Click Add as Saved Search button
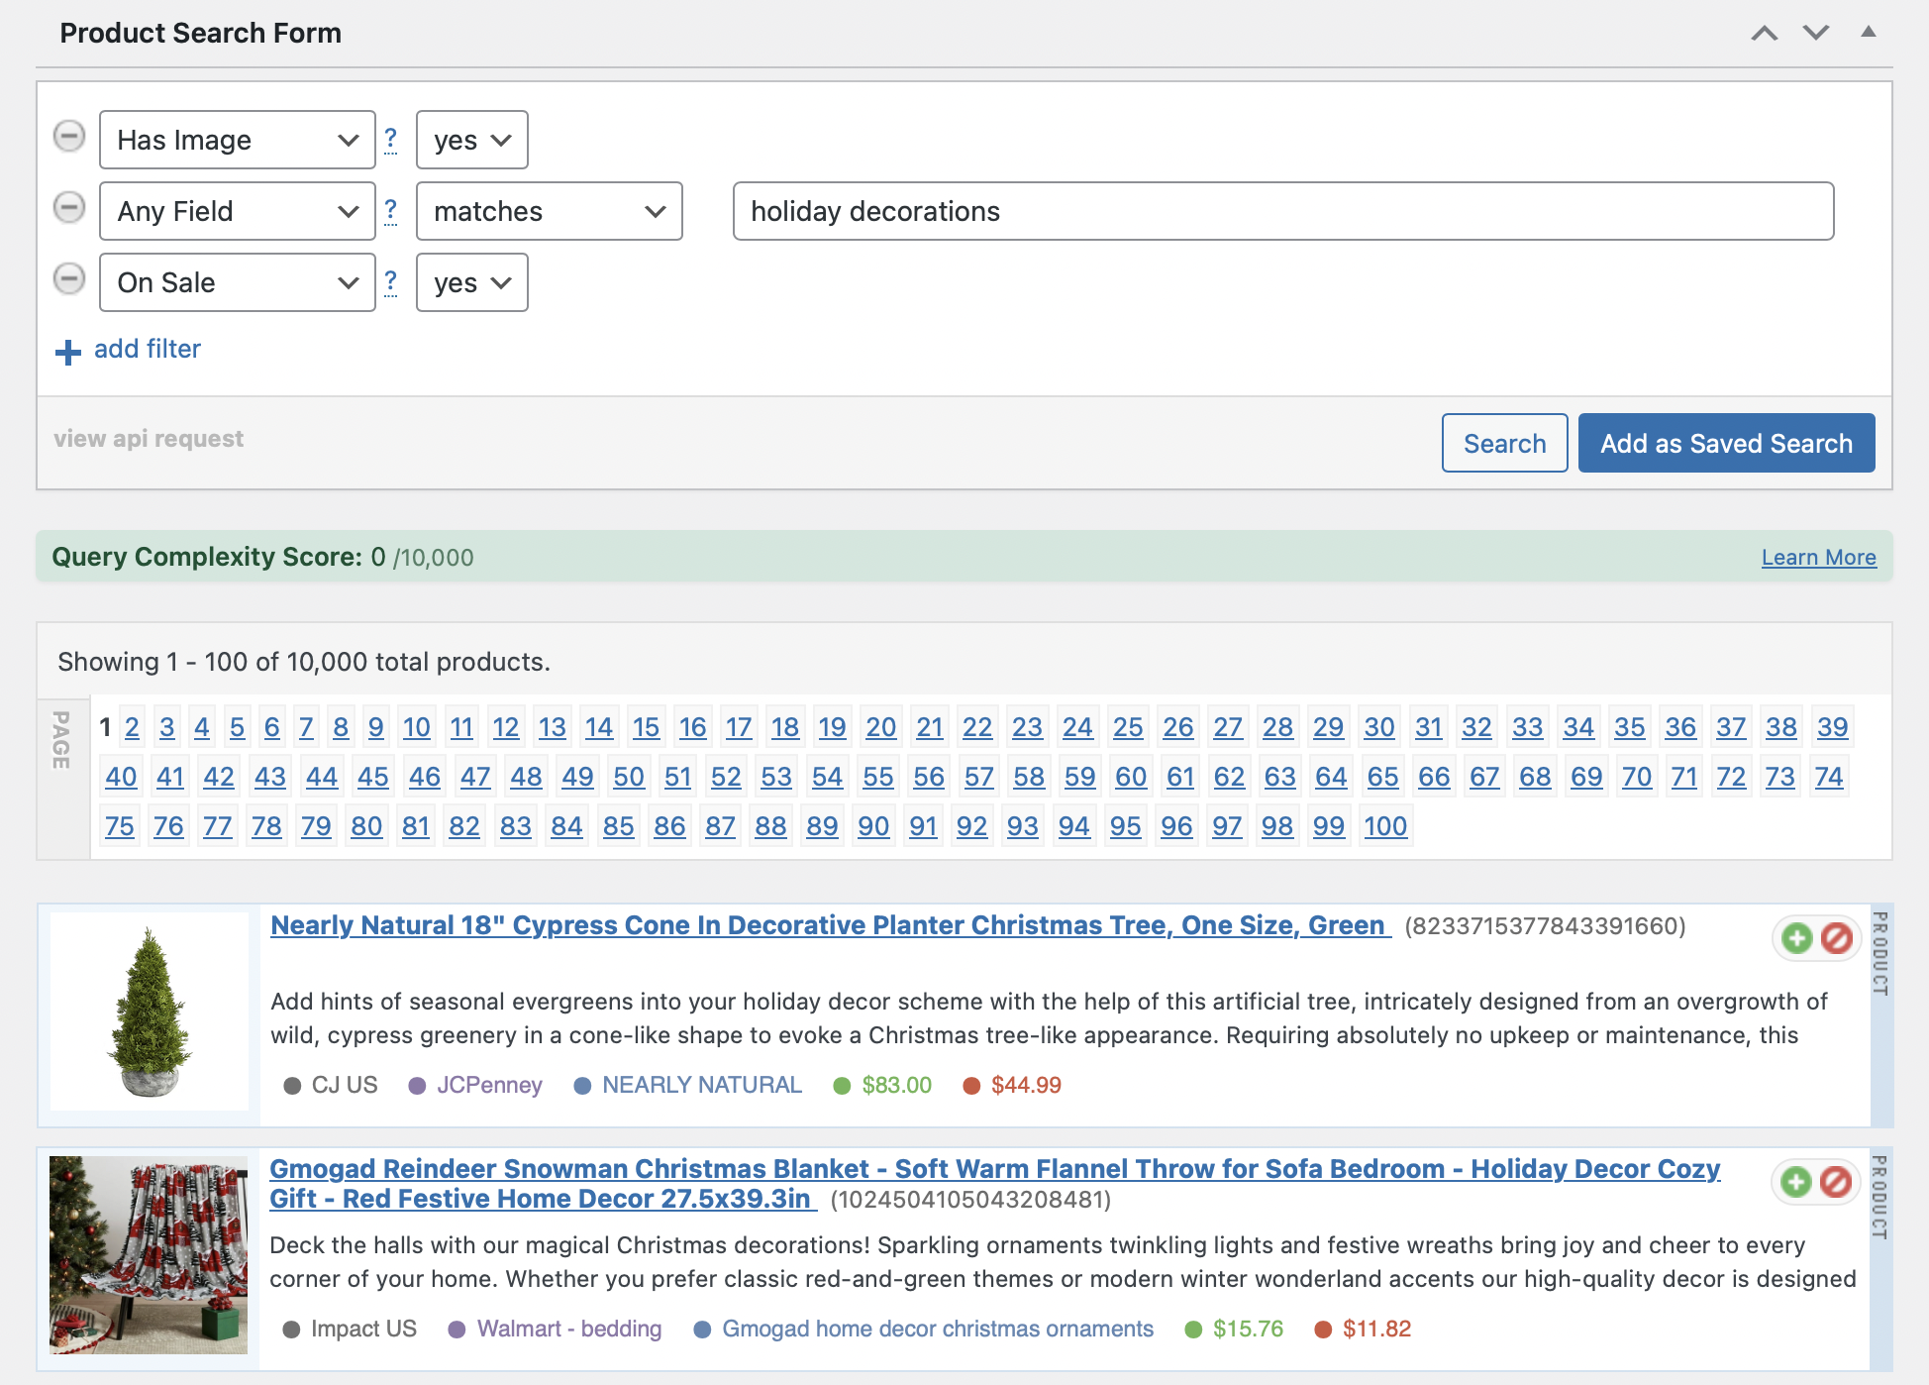1929x1385 pixels. [x=1726, y=443]
